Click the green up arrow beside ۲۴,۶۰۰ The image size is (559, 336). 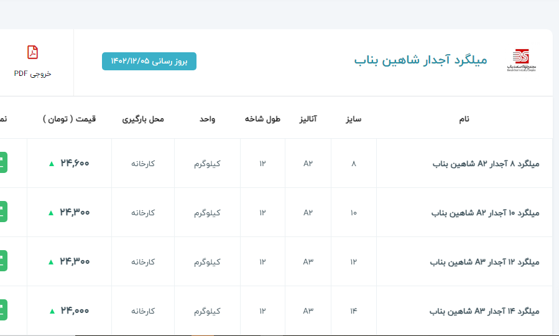pos(51,164)
